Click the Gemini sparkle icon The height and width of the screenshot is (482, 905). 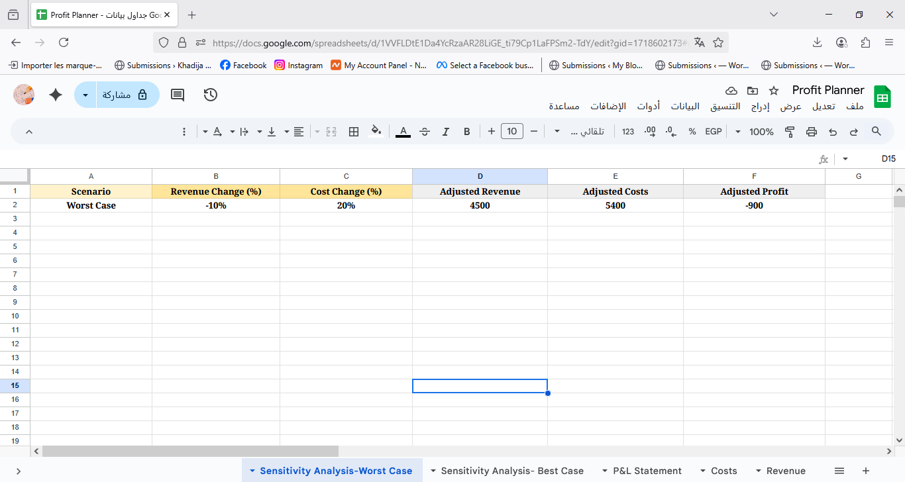point(56,95)
